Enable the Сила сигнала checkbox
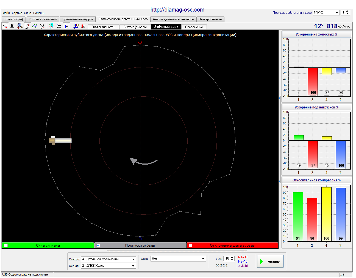Viewport: 356px width, 278px height. click(x=6, y=245)
